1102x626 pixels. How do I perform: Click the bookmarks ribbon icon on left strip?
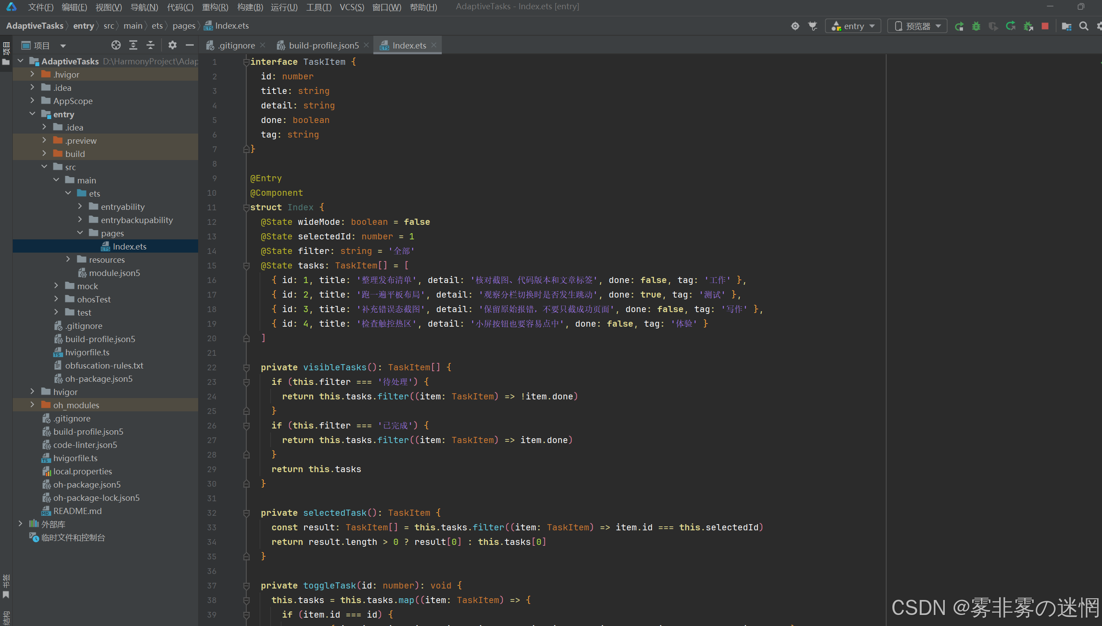pyautogui.click(x=6, y=595)
